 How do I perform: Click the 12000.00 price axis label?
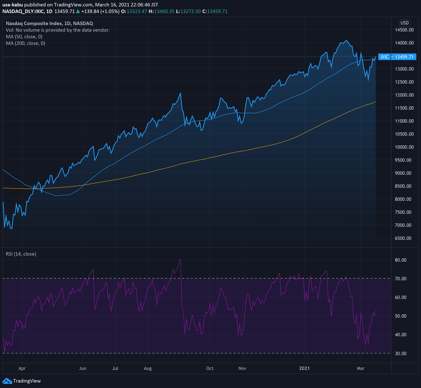[x=404, y=95]
